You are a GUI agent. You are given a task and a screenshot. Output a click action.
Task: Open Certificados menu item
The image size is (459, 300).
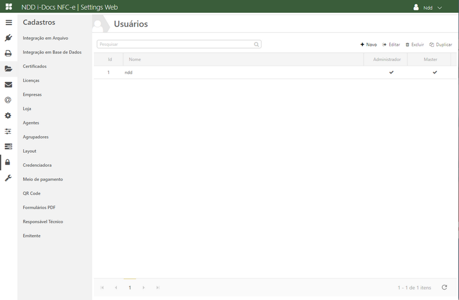click(35, 66)
